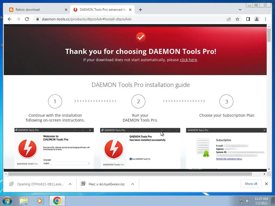Open the tab search chevron
This screenshot has width=275, height=206.
(240, 10)
